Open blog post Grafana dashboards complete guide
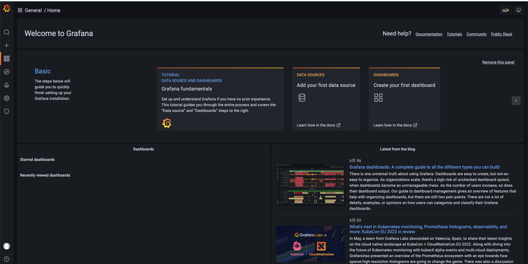The width and height of the screenshot is (528, 264). (x=424, y=167)
